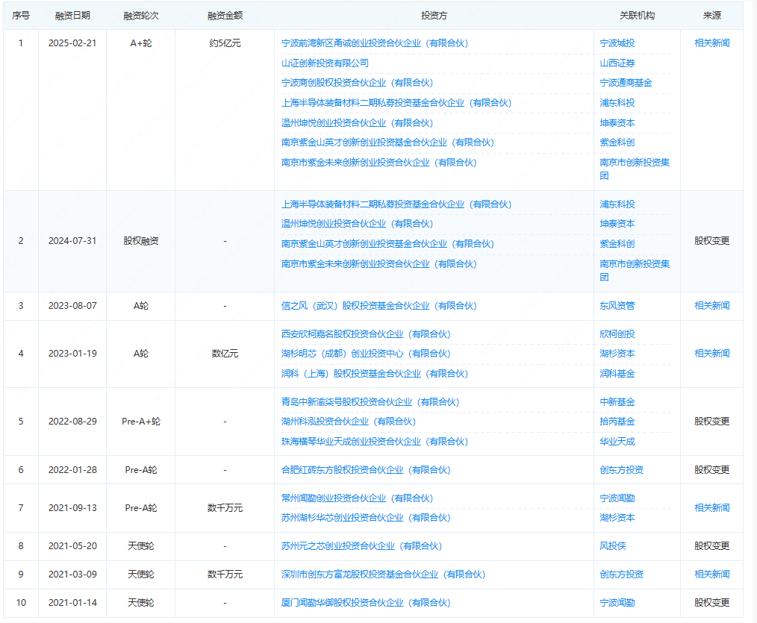757x623 pixels.
Task: Click the 投资方 column header
Action: point(434,16)
